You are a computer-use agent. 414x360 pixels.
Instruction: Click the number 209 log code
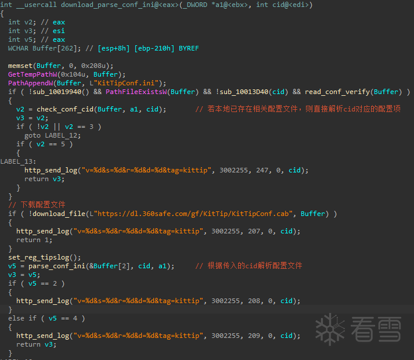tap(254, 336)
